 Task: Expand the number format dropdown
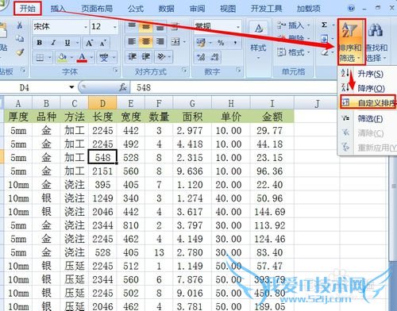click(x=238, y=27)
